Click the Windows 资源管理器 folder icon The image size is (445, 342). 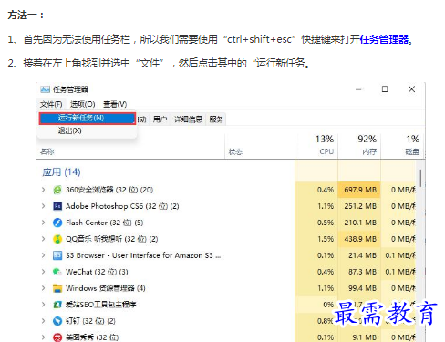pyautogui.click(x=57, y=288)
